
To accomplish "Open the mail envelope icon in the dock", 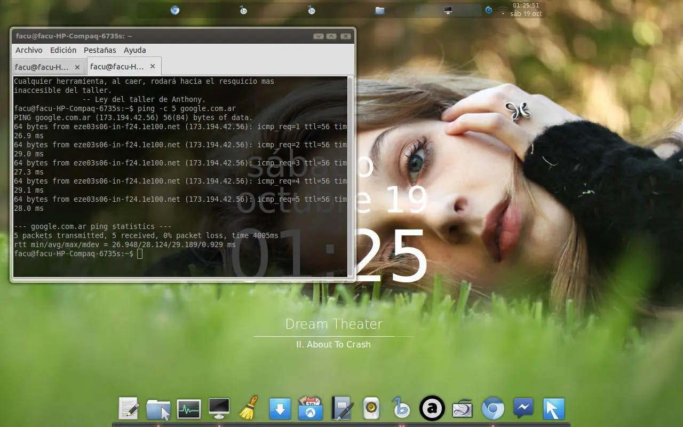I will (462, 409).
